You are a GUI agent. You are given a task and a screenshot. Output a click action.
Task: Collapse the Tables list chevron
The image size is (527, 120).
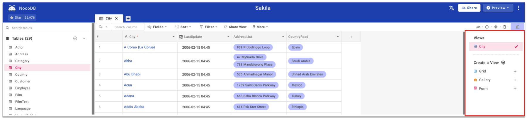pyautogui.click(x=84, y=38)
